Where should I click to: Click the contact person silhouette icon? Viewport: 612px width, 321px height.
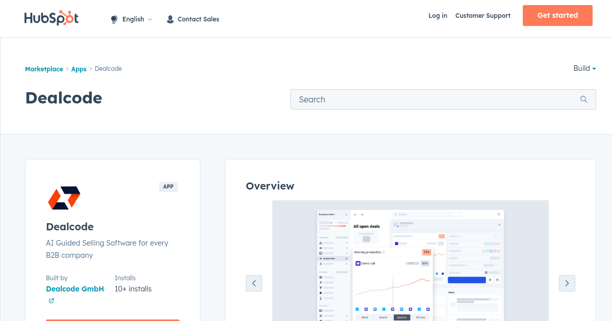pyautogui.click(x=170, y=19)
